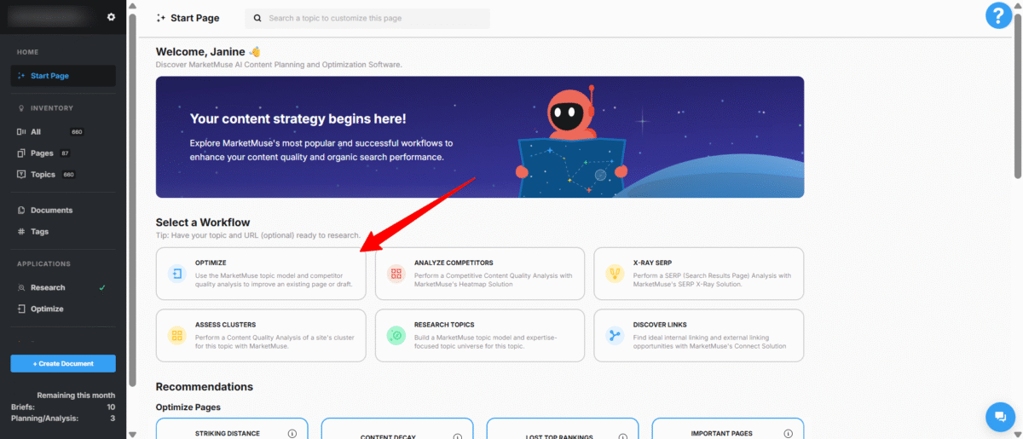Select the Assess Clusters workflow card
The image size is (1023, 439).
click(x=261, y=335)
